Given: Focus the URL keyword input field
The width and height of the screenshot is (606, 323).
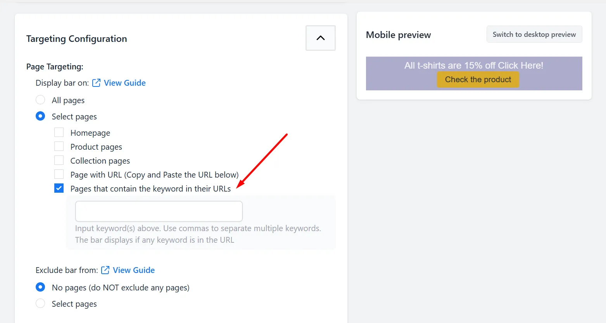Looking at the screenshot, I should pyautogui.click(x=159, y=211).
